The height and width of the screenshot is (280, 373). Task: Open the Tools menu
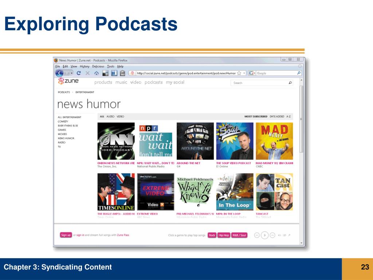(111, 66)
